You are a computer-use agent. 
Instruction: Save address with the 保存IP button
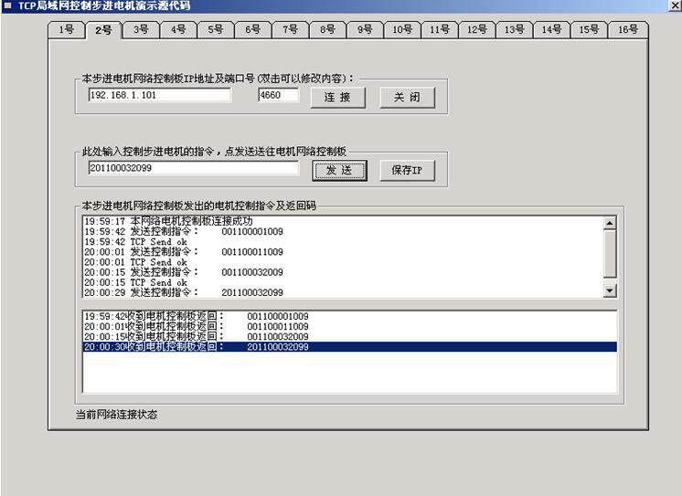(407, 171)
